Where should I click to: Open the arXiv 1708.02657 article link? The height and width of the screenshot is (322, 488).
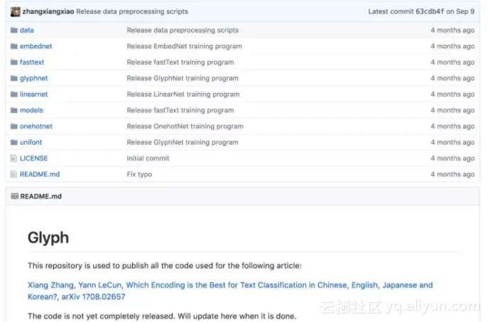coord(229,291)
